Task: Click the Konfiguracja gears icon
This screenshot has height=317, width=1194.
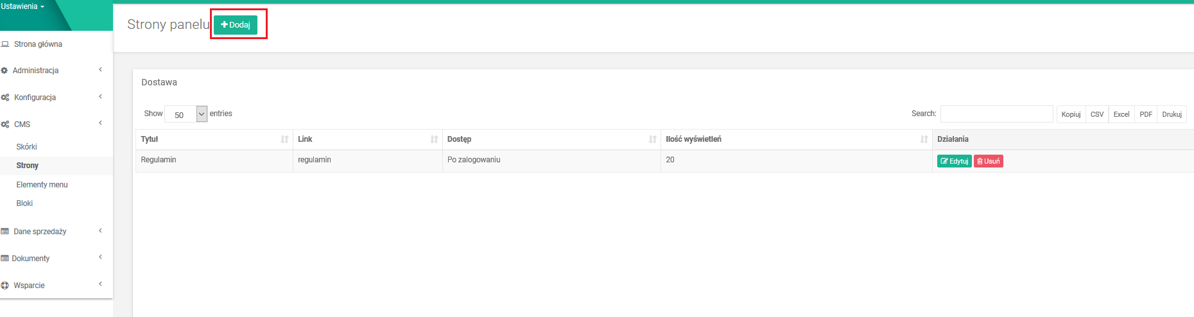Action: click(5, 98)
